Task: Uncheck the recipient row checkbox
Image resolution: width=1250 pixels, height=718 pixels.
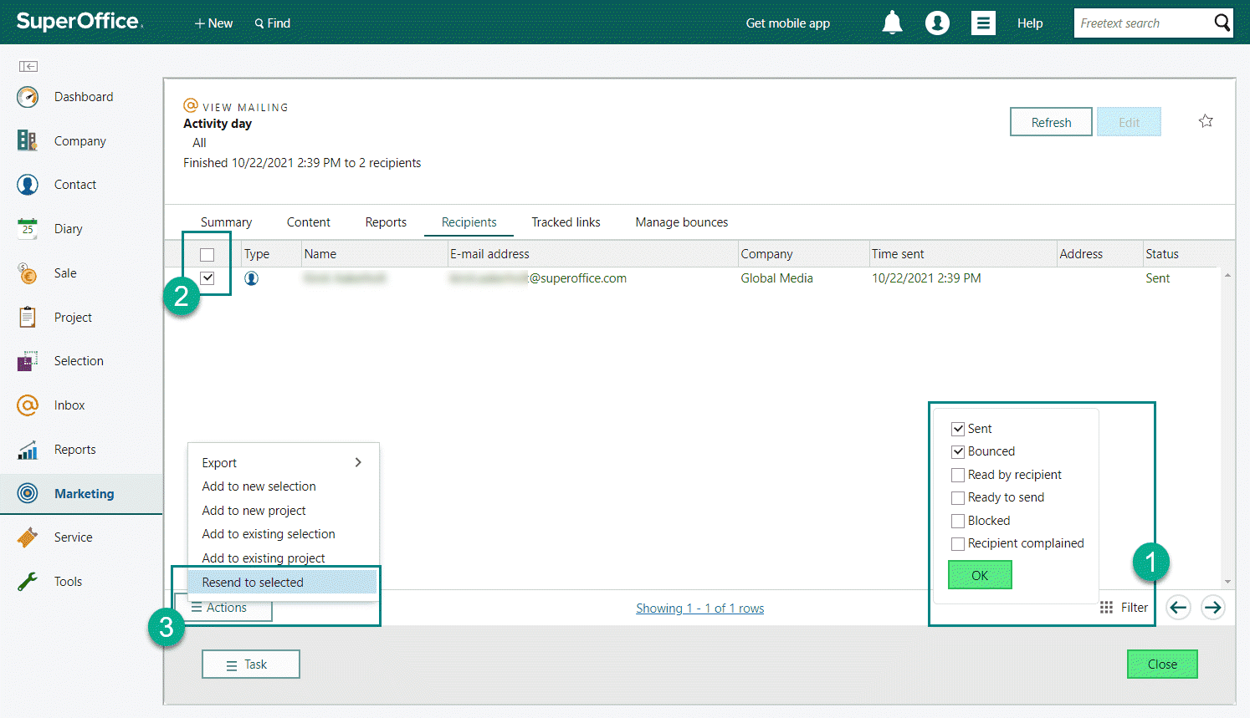Action: point(207,278)
